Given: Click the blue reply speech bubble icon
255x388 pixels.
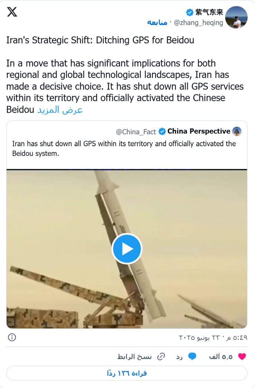Looking at the screenshot, I should pos(192,356).
